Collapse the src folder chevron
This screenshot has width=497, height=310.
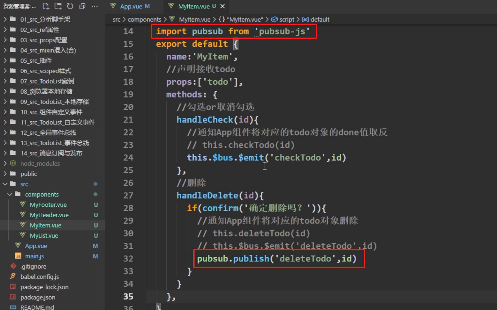coord(5,184)
